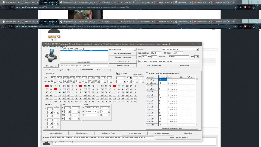Click matrix button 25 highlighted in red
This screenshot has width=261, height=147.
point(55,89)
